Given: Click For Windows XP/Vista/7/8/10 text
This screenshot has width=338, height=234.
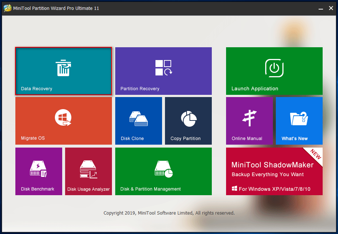Looking at the screenshot, I should click(x=274, y=189).
